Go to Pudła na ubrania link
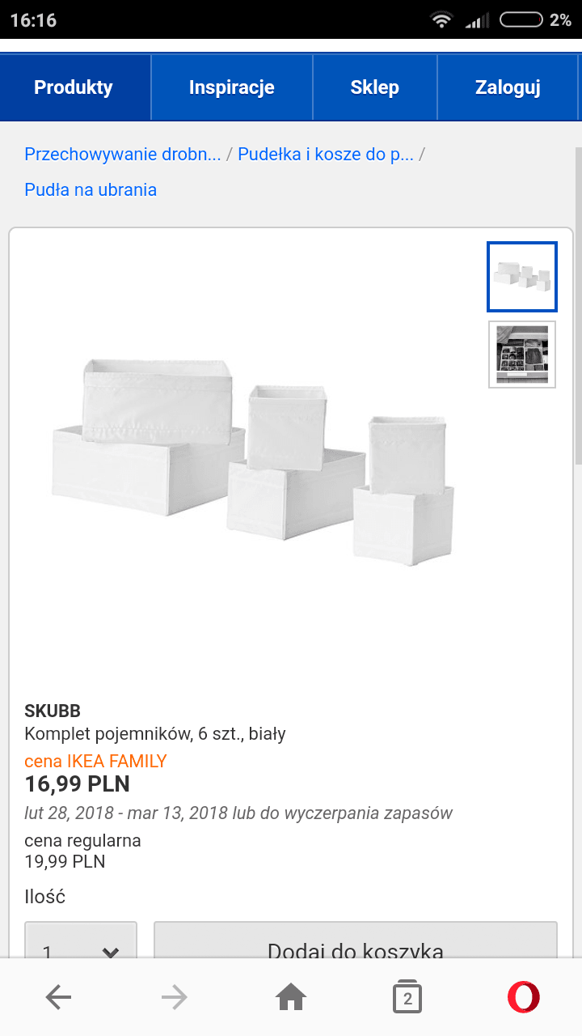Screen dimensions: 582x1036 [91, 190]
